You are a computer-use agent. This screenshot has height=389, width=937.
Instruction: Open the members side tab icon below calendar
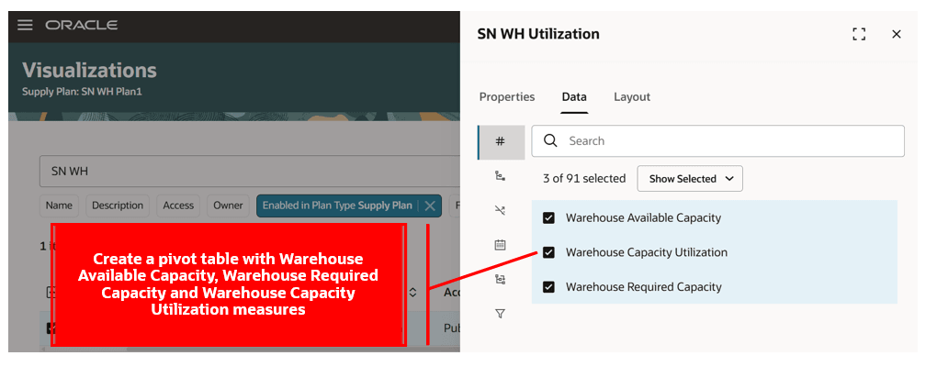pos(501,279)
